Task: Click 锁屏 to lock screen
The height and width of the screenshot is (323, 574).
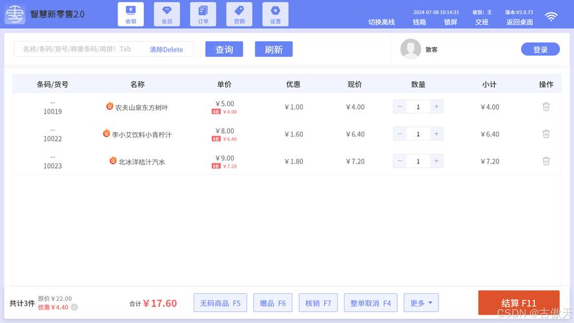Action: point(451,22)
